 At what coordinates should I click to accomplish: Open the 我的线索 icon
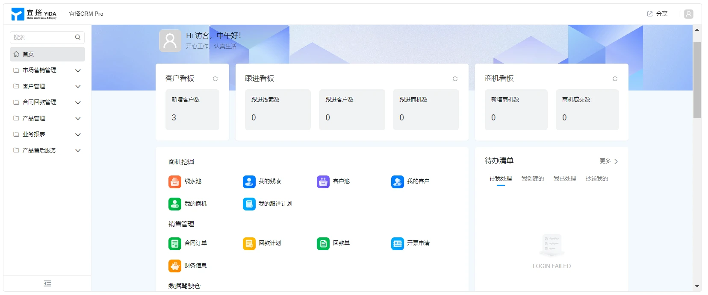pyautogui.click(x=249, y=181)
